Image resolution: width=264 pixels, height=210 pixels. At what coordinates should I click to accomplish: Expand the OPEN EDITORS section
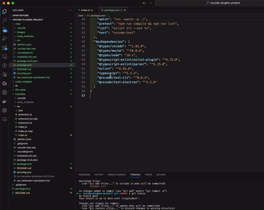pos(21,14)
